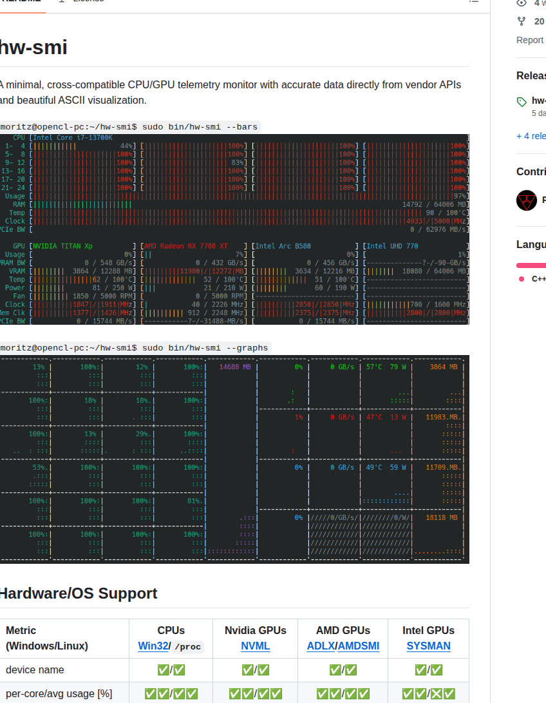
Task: Open the Win32 link in CPUs column
Action: pos(153,646)
